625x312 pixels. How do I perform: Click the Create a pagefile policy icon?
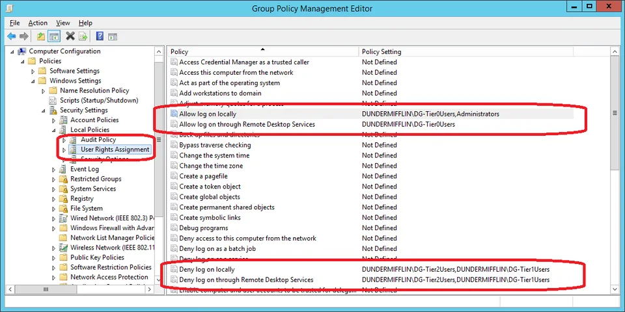pos(174,176)
